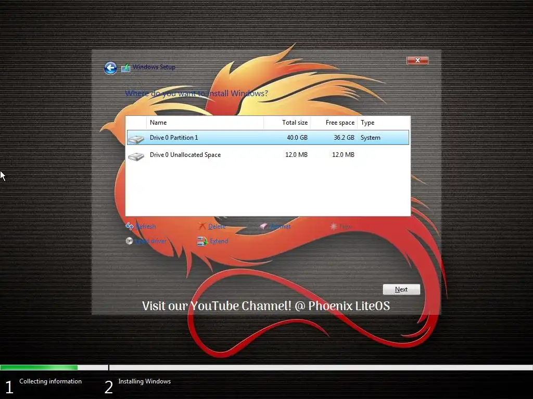Click the Extend partition icon
533x399 pixels.
point(202,241)
